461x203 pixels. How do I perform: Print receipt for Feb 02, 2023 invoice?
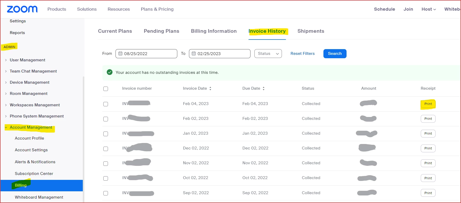pyautogui.click(x=428, y=119)
